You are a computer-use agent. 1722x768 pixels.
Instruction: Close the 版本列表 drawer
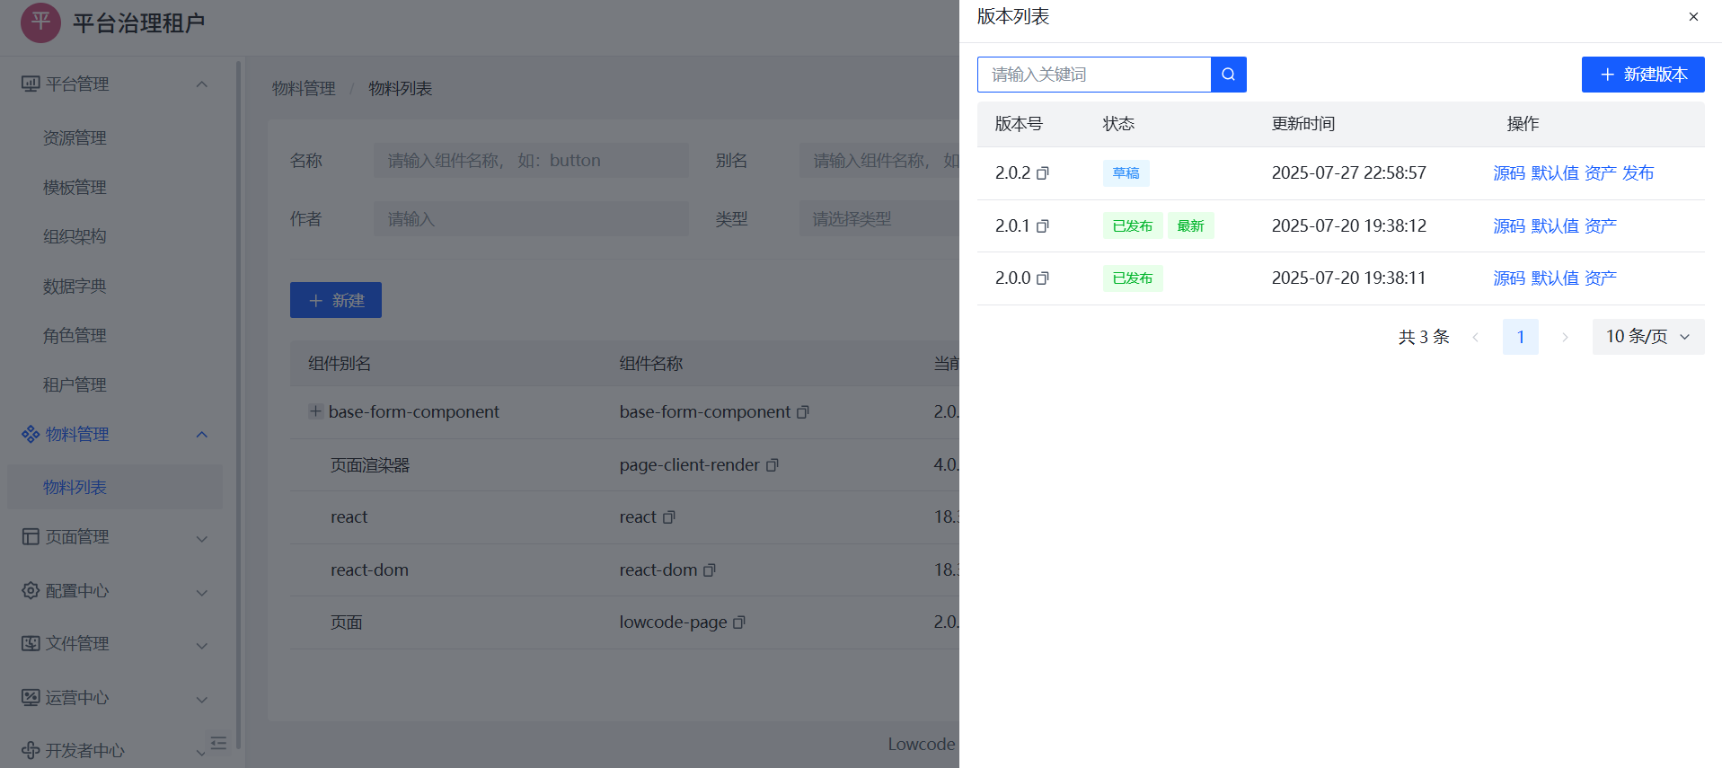coord(1693,17)
